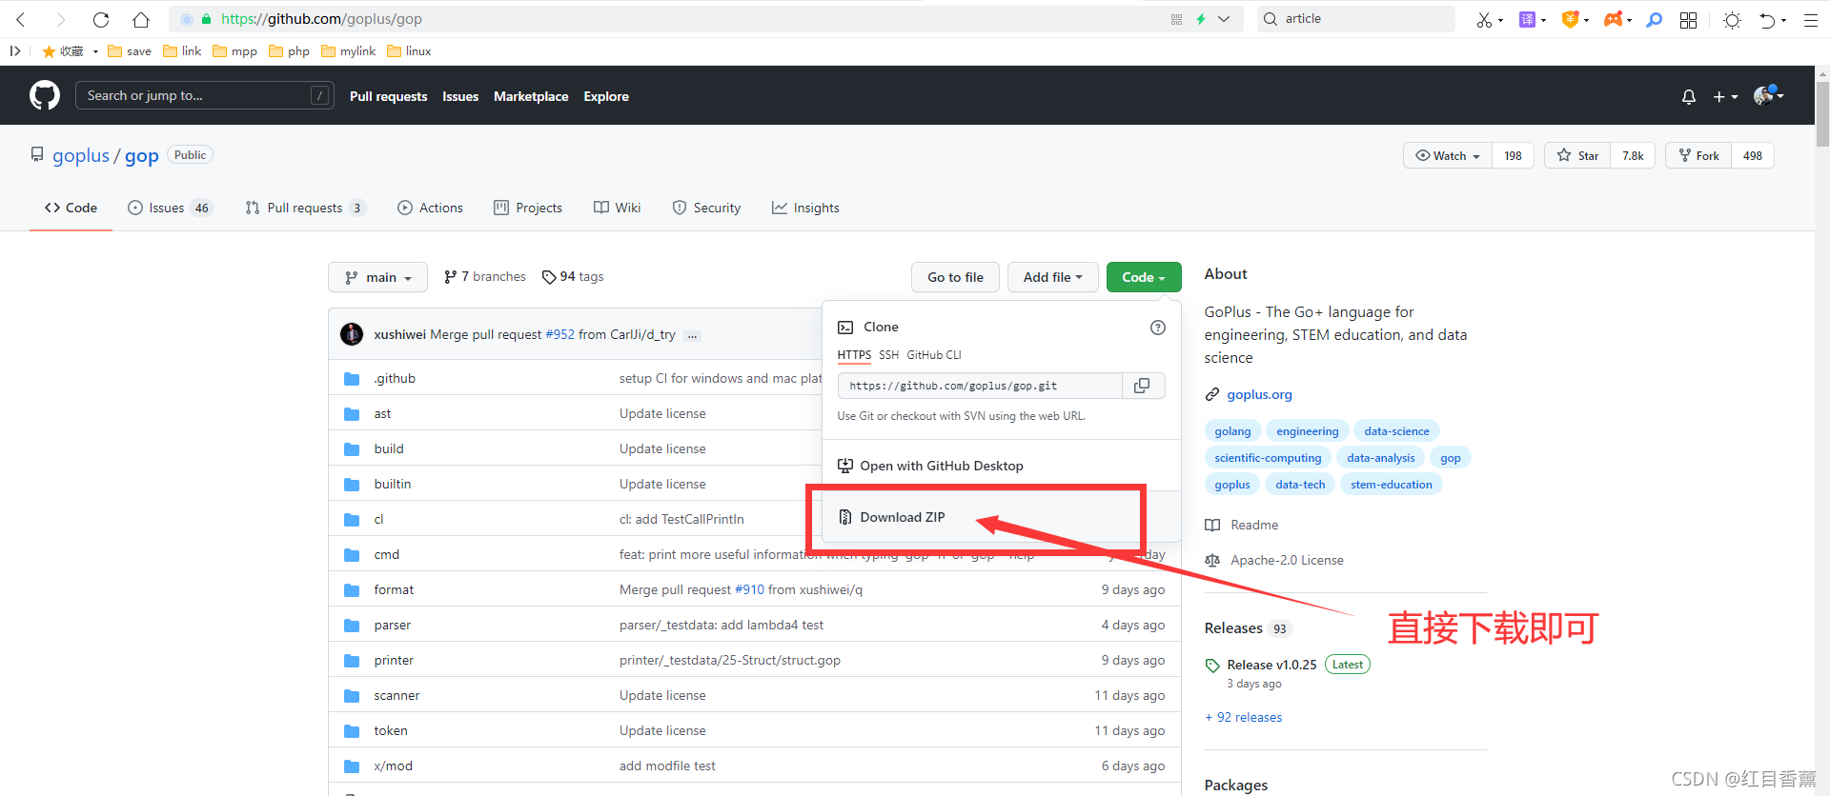Click Go to file button

[x=955, y=277]
